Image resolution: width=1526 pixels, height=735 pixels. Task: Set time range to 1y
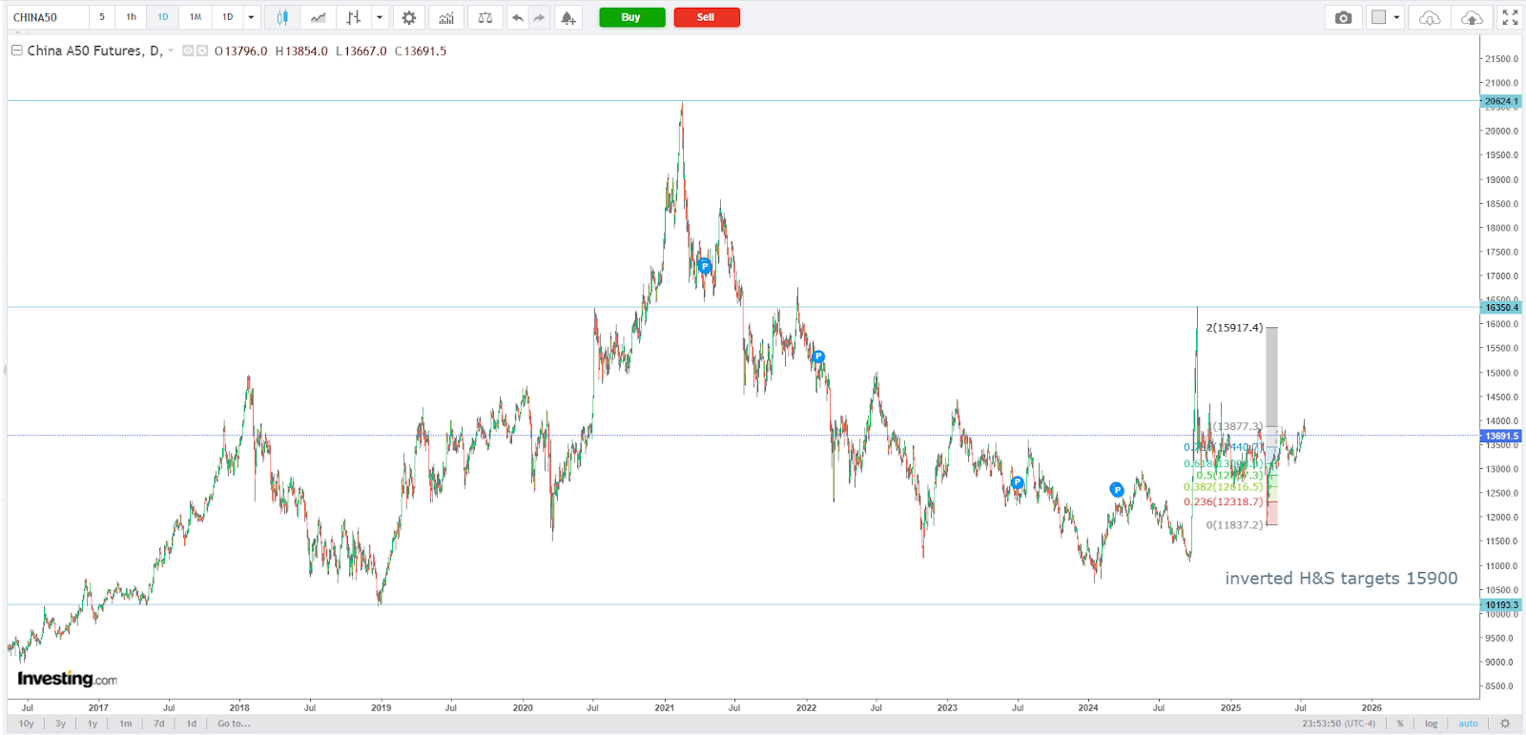click(x=93, y=724)
